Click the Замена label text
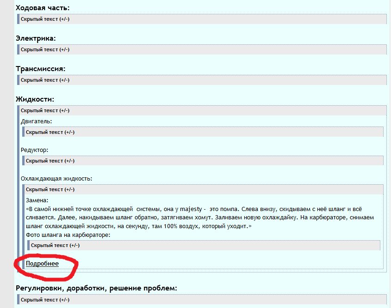 point(37,200)
